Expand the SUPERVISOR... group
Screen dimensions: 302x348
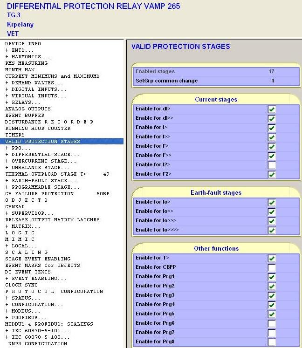[29, 213]
